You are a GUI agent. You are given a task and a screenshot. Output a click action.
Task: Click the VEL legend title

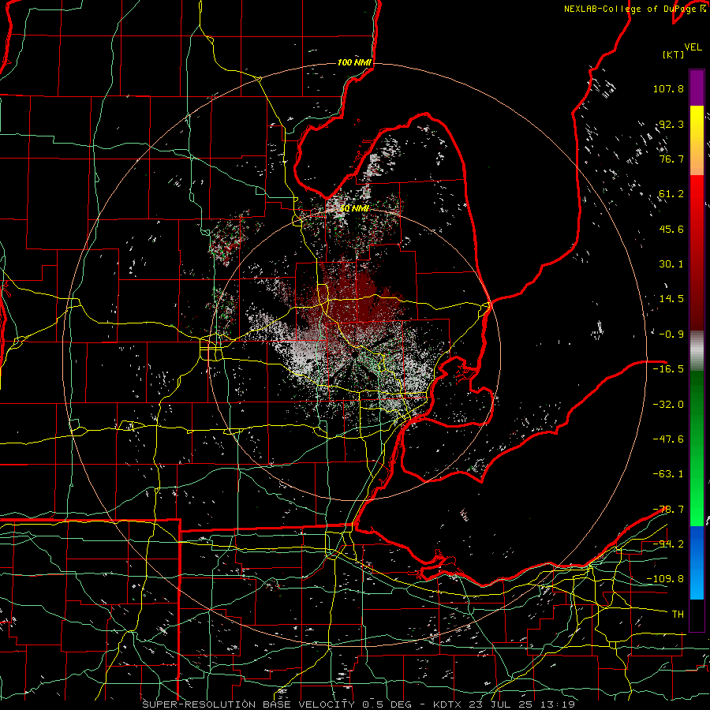(x=693, y=47)
